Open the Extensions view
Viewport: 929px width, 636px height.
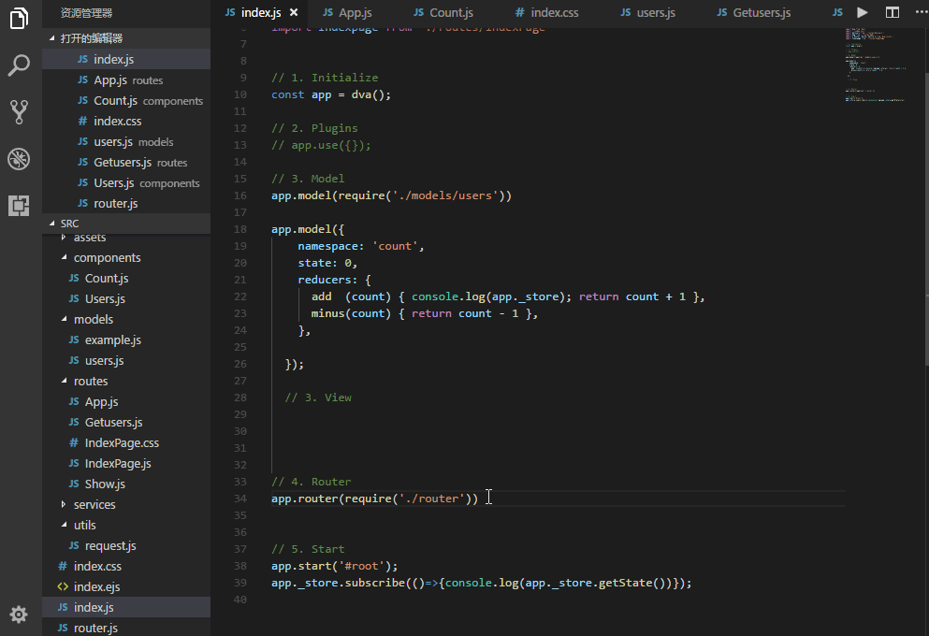click(19, 205)
